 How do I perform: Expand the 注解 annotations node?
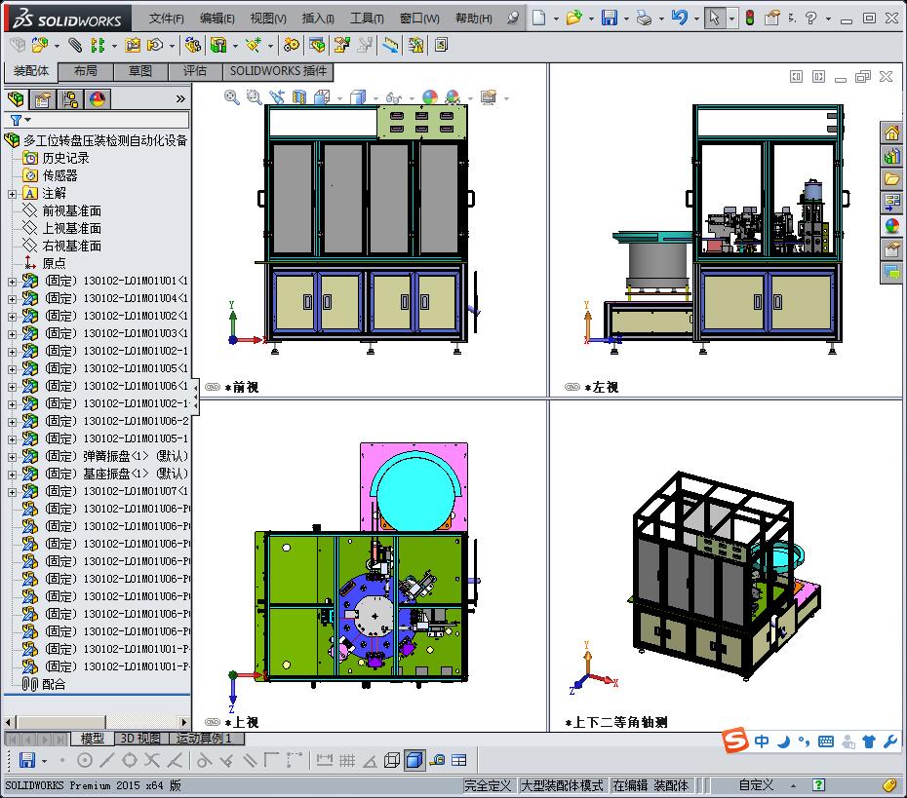12,194
